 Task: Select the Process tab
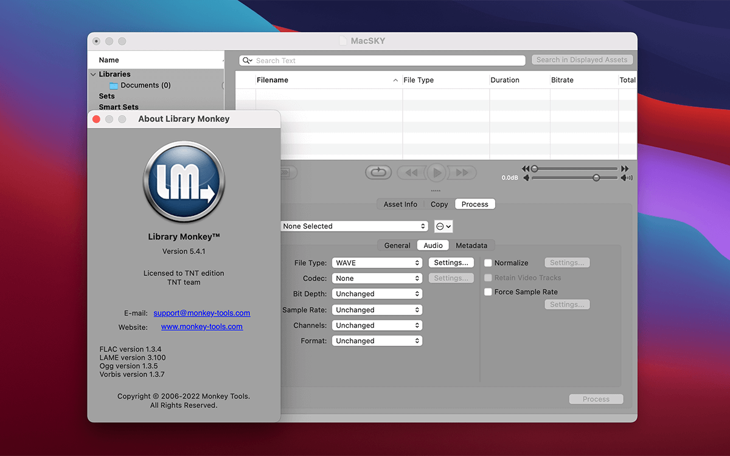click(475, 204)
